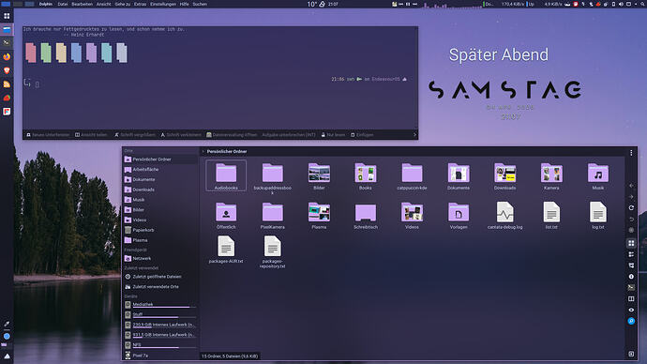The image size is (647, 364).
Task: Open the Einstellungen menu
Action: click(x=163, y=4)
